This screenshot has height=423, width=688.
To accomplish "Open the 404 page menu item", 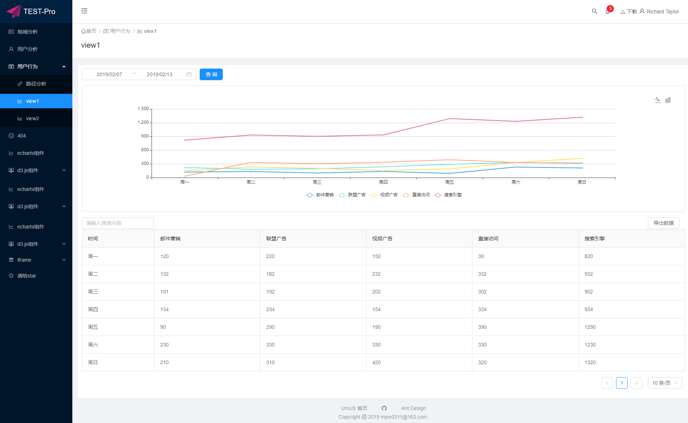I will [x=36, y=136].
